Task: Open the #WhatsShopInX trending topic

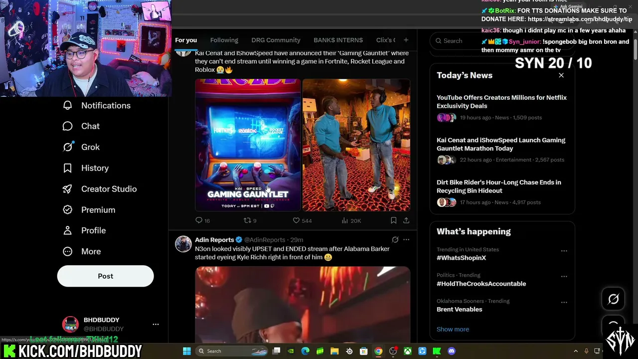Action: point(461,258)
